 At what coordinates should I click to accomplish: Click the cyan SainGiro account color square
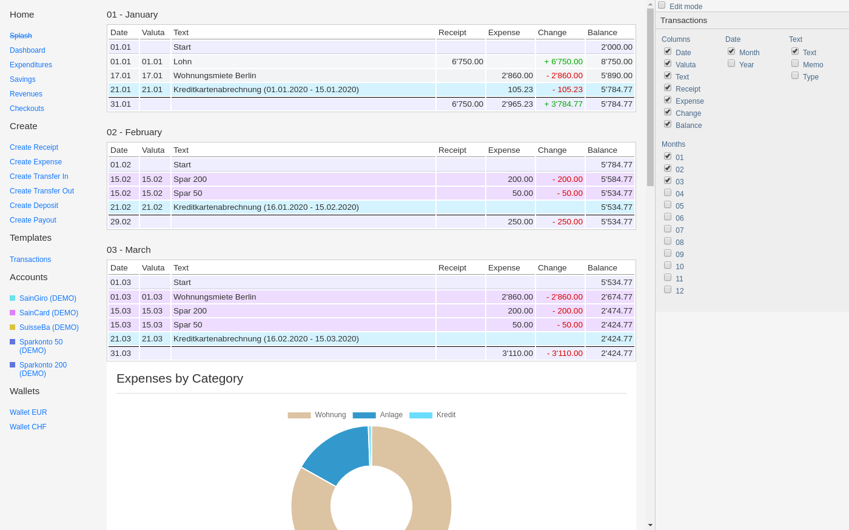point(12,298)
